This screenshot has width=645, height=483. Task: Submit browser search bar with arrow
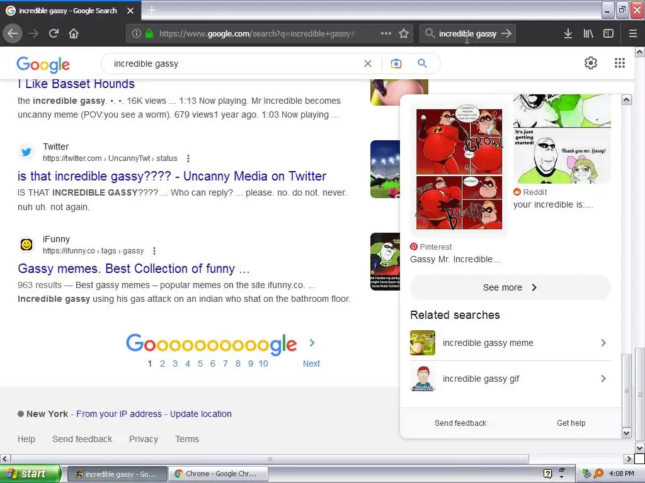(x=506, y=33)
